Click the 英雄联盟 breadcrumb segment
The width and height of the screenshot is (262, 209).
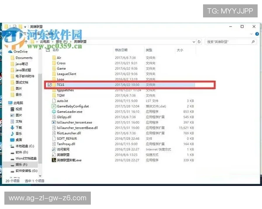[80, 42]
